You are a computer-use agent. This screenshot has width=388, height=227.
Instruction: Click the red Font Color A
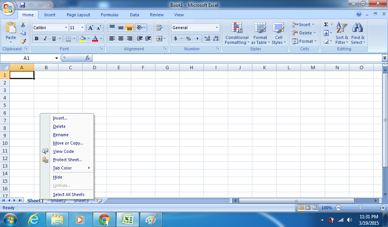(x=95, y=39)
